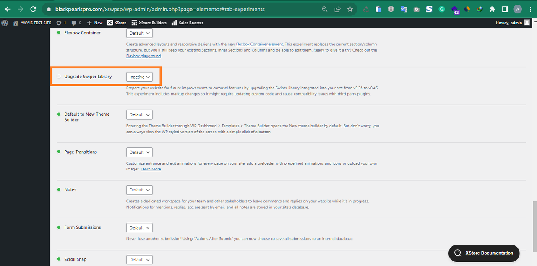This screenshot has width=537, height=266.
Task: Open the blue devices extension icon
Action: coord(378,9)
